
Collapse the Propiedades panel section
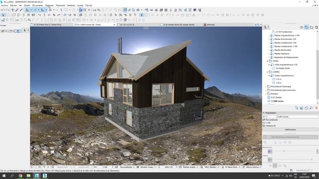[264, 113]
